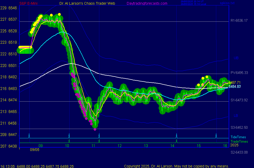The width and height of the screenshot is (254, 168).
Task: Click the TradeTimes legend label
Action: [x=239, y=141]
